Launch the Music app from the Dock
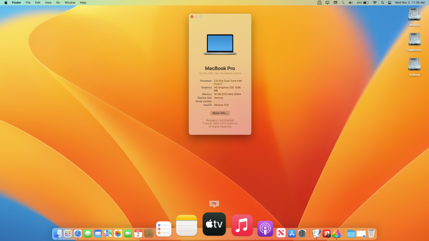429x241 pixels. pyautogui.click(x=242, y=225)
